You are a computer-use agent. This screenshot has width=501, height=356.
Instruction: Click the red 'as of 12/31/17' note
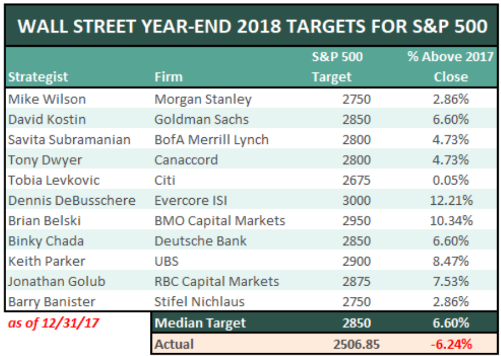53,323
